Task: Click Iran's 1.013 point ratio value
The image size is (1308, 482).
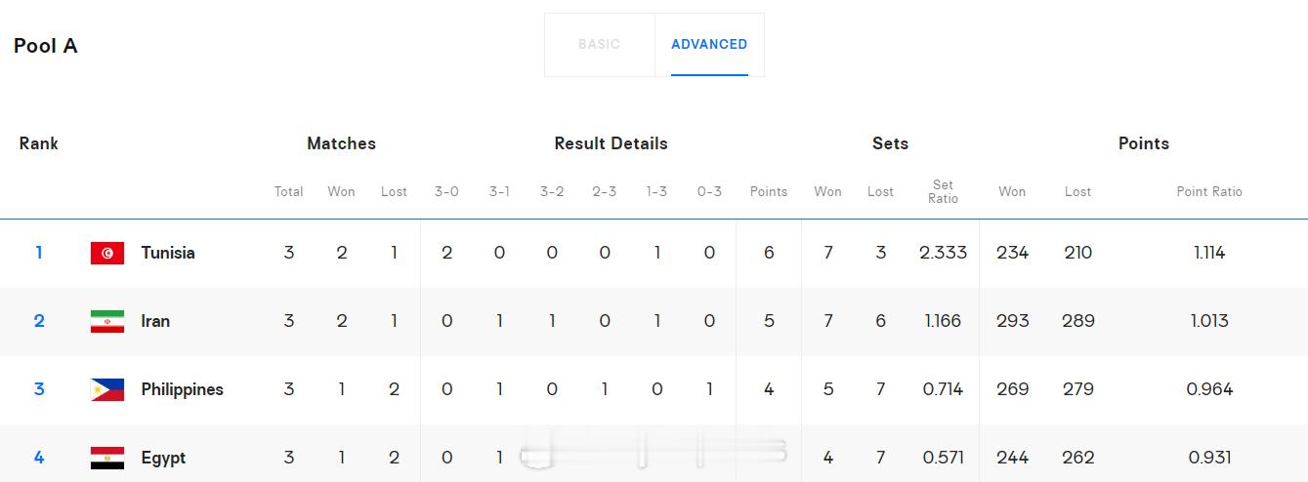Action: [x=1209, y=321]
